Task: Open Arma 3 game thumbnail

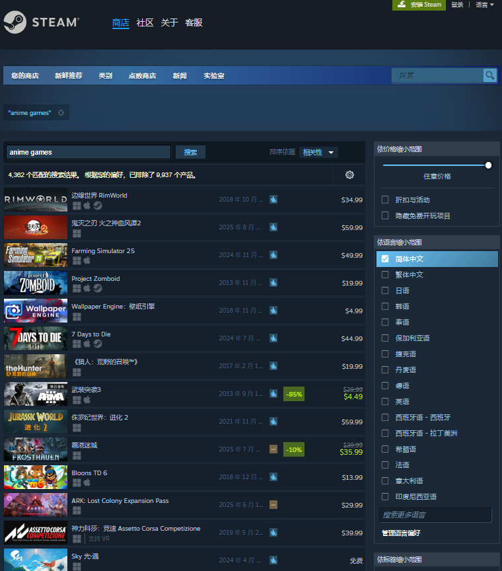Action: point(36,394)
